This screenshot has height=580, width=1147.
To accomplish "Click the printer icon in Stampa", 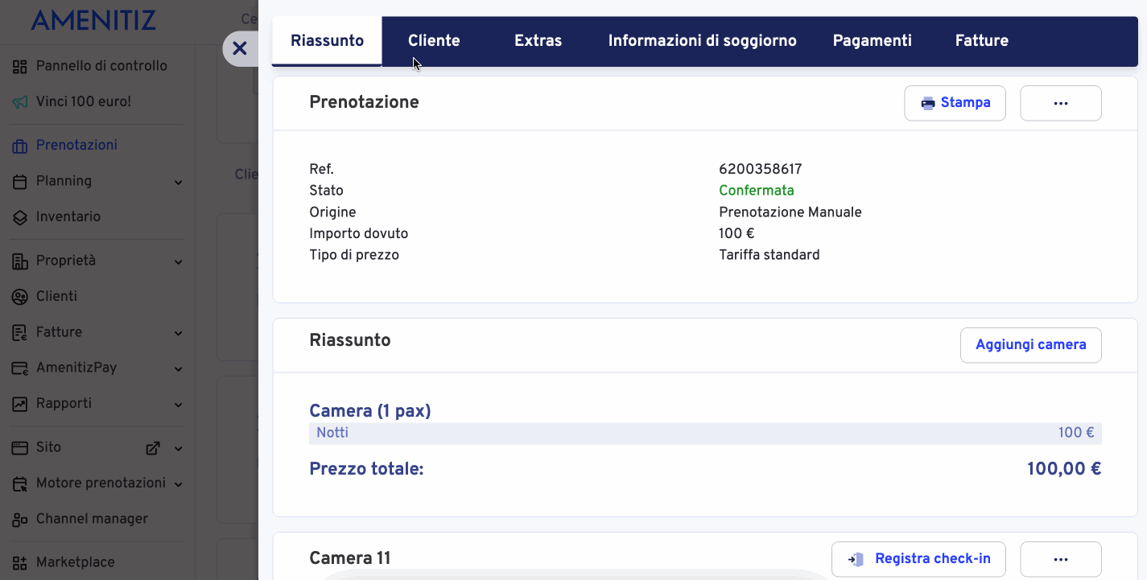I will tap(928, 103).
